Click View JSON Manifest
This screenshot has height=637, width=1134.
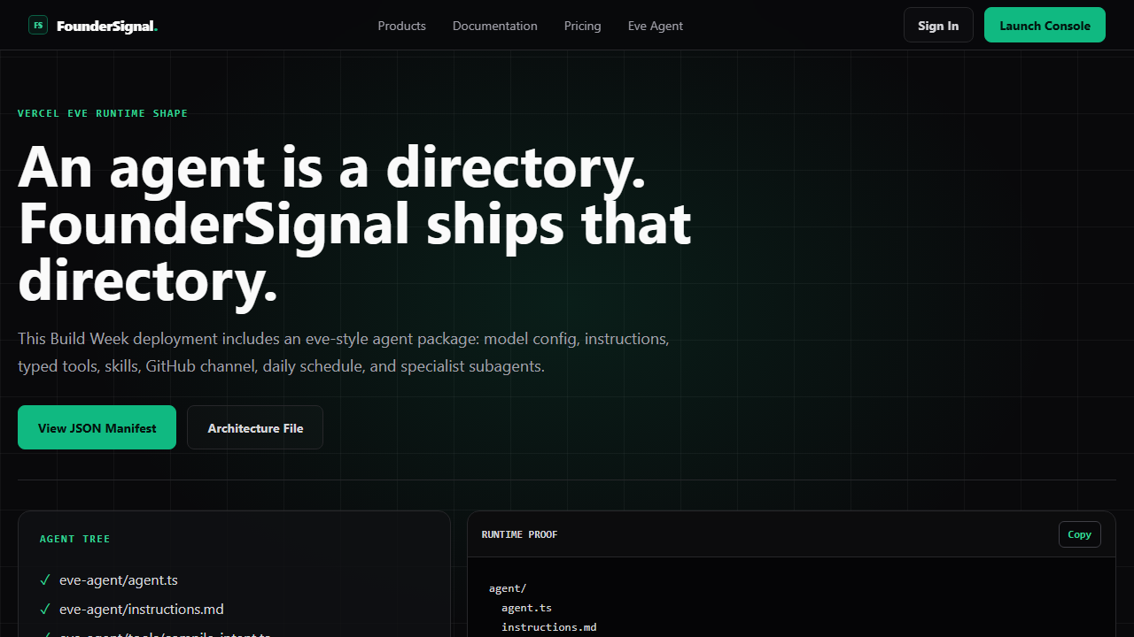coord(97,427)
